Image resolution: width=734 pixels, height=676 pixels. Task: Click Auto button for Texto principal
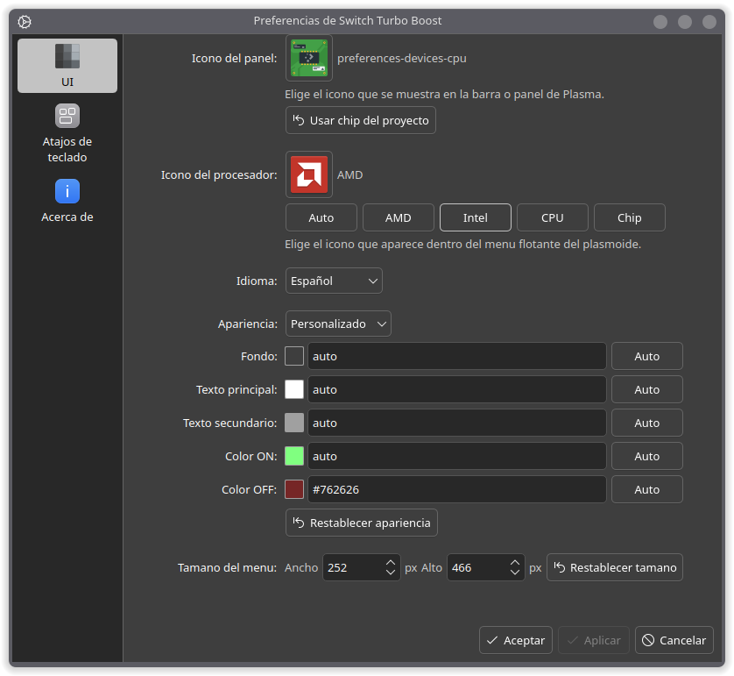coord(647,389)
